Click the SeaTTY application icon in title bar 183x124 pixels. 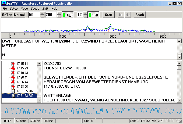(3, 3)
